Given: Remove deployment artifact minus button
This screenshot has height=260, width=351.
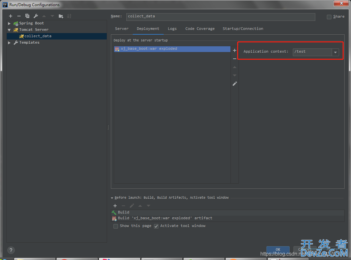Looking at the screenshot, I should [x=235, y=58].
